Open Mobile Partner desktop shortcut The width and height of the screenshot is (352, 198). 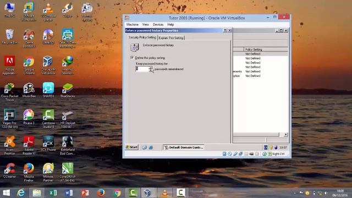coord(48,173)
